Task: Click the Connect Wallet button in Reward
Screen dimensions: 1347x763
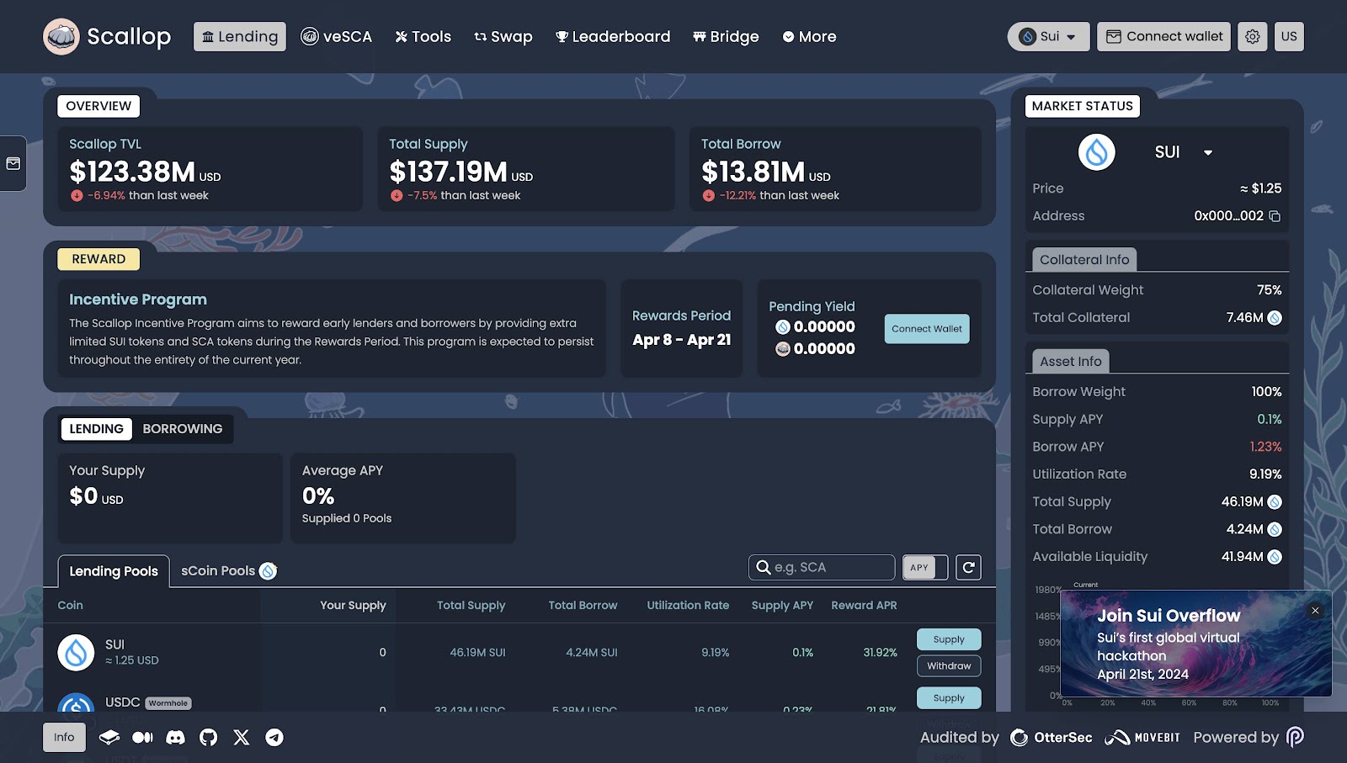Action: tap(927, 329)
